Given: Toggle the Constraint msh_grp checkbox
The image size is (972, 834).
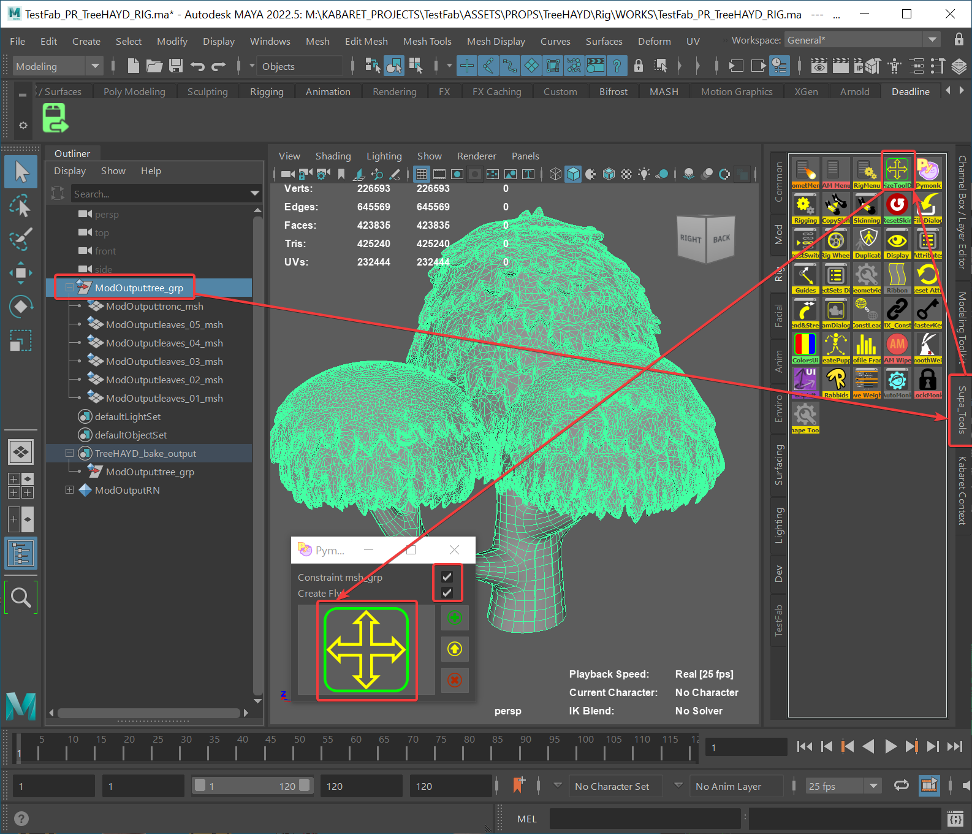Looking at the screenshot, I should click(447, 576).
